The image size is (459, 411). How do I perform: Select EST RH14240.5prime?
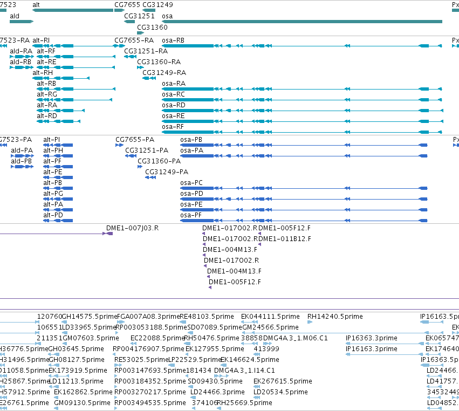click(310, 323)
